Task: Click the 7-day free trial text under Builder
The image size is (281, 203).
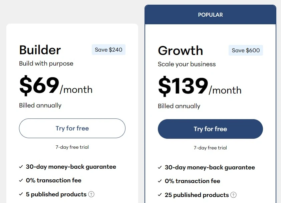Action: [72, 147]
